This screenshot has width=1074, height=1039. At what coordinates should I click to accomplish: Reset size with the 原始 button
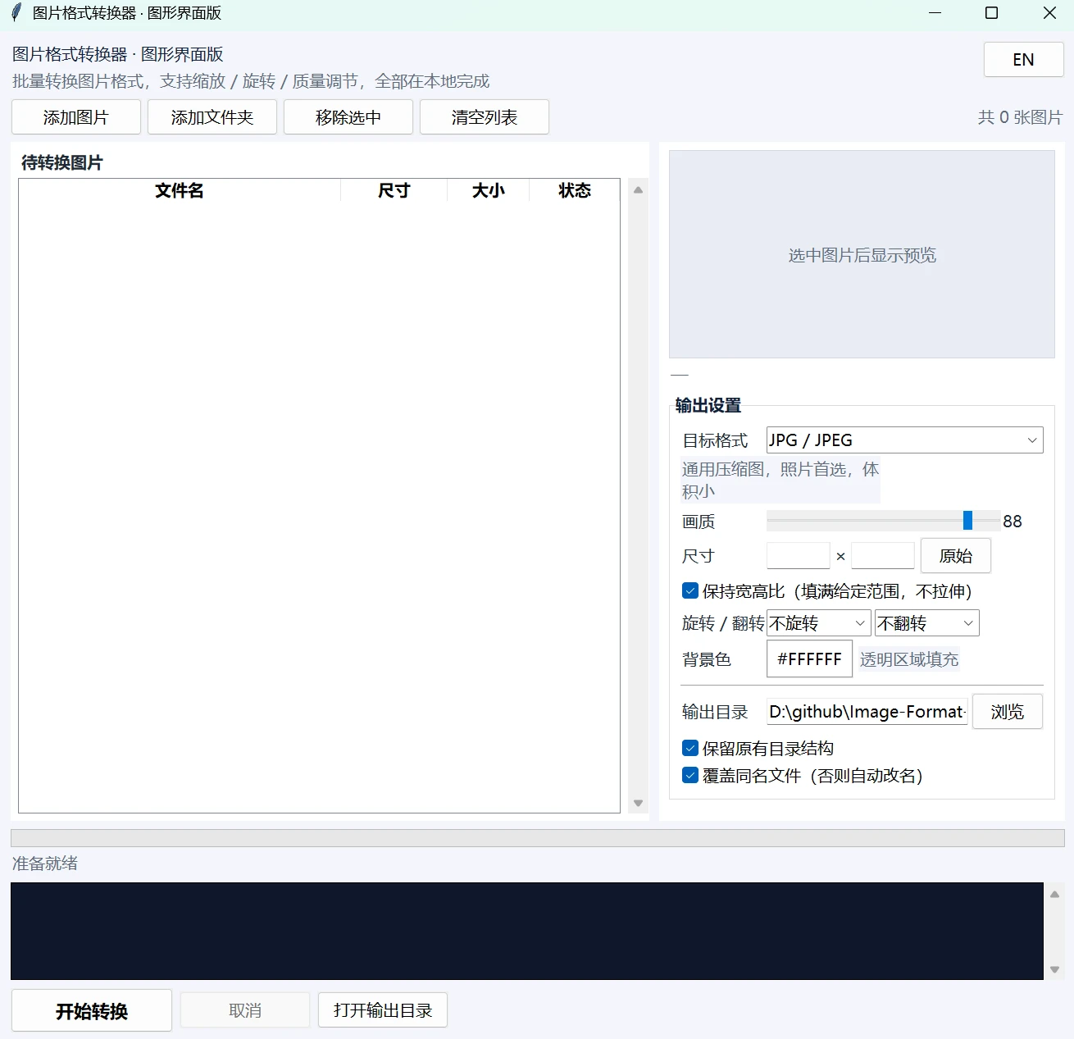(956, 556)
